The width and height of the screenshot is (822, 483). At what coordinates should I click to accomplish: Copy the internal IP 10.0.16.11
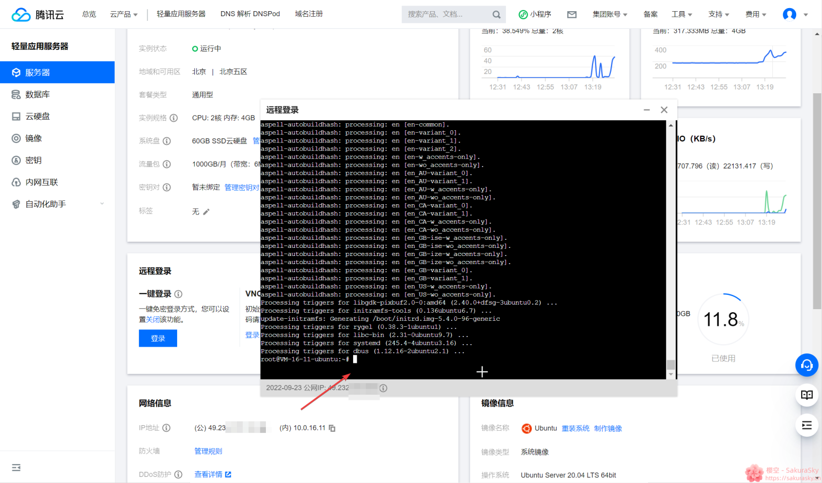[332, 428]
